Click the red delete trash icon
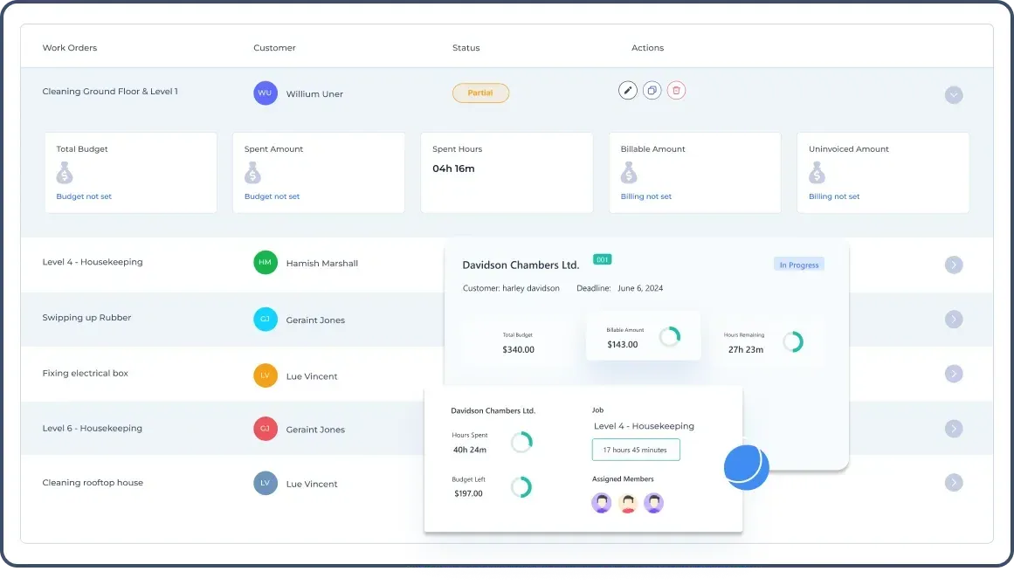 pos(677,90)
